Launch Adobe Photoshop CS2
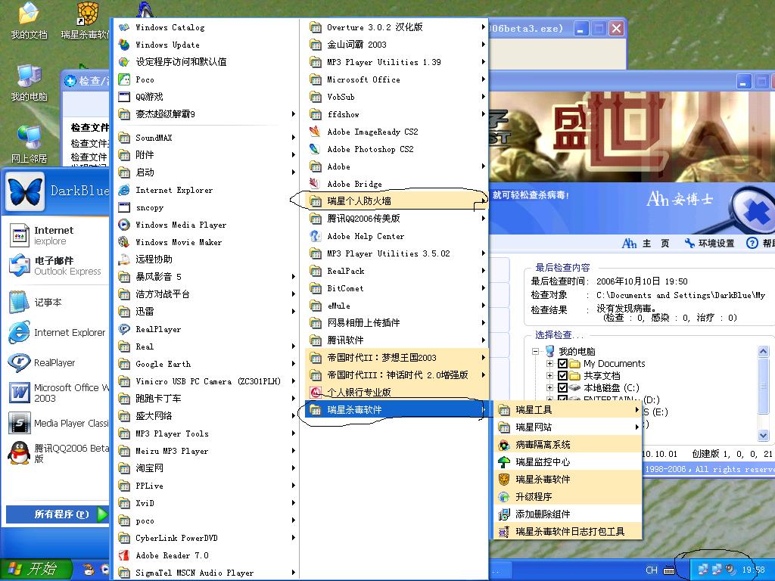This screenshot has height=581, width=775. [397, 149]
